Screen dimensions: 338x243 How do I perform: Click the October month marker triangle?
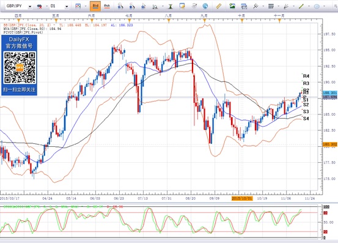242,21
